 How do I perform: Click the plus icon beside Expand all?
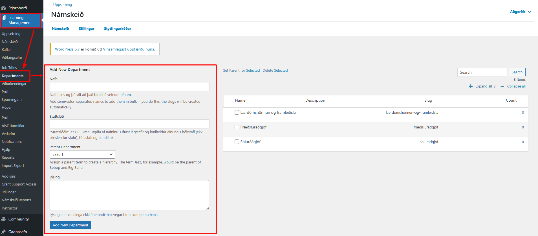click(471, 86)
